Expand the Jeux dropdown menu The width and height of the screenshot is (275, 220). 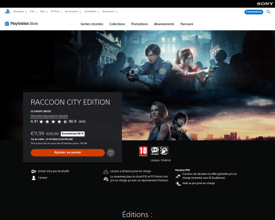click(44, 12)
